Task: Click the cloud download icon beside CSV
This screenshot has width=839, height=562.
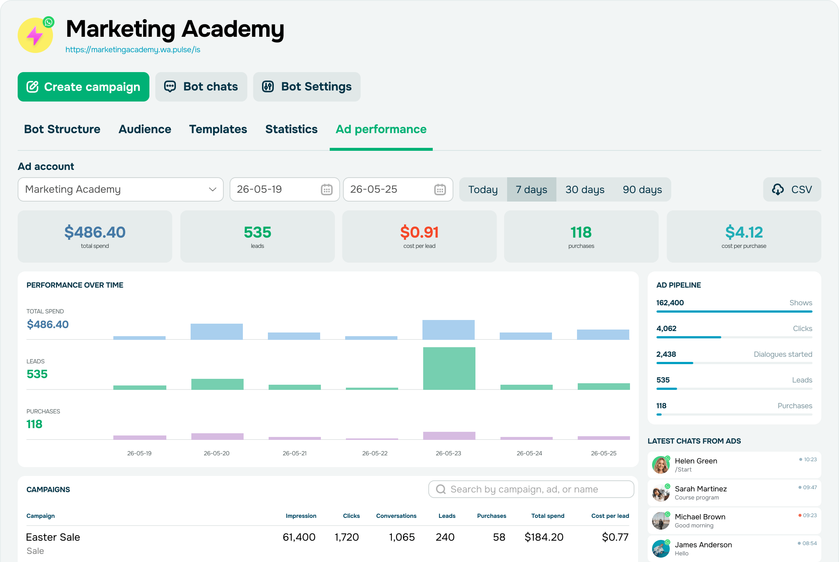Action: [778, 189]
